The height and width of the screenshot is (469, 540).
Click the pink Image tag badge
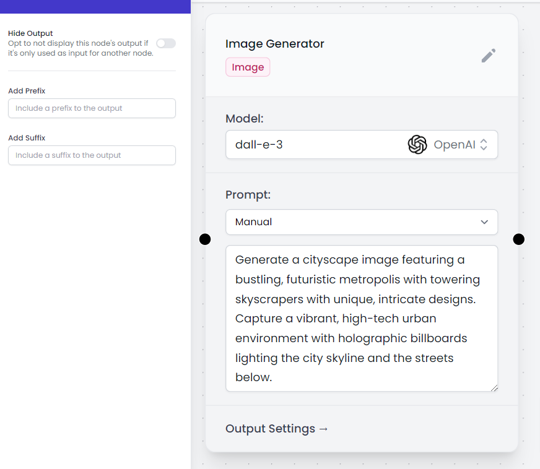click(x=248, y=67)
